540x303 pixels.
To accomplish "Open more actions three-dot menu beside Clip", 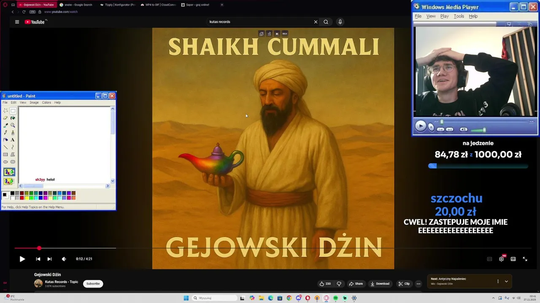I will click(x=418, y=284).
